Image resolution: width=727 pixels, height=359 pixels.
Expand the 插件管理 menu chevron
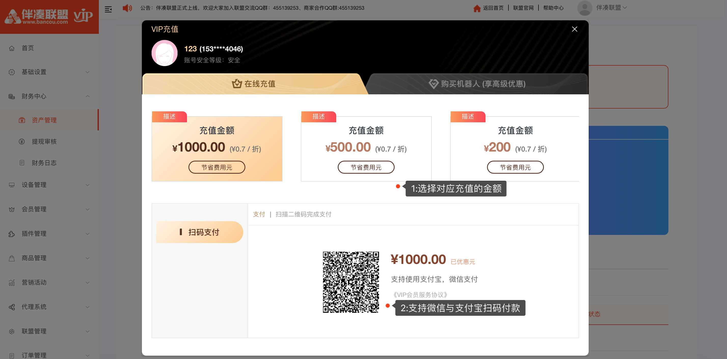click(x=87, y=234)
